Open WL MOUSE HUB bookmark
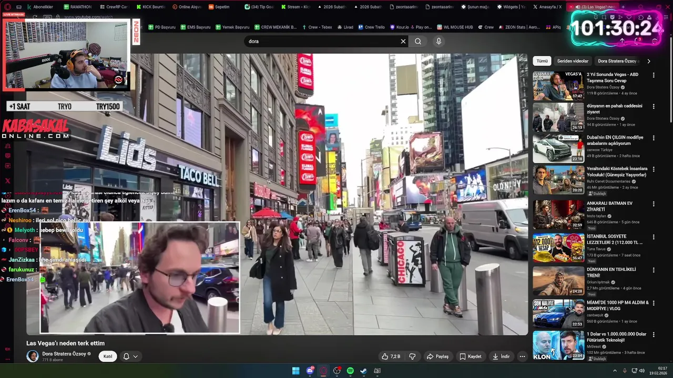 point(454,27)
